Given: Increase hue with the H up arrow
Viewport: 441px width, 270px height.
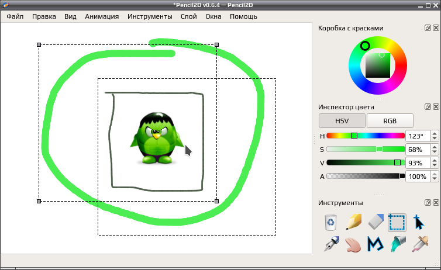Looking at the screenshot, I should (x=435, y=133).
